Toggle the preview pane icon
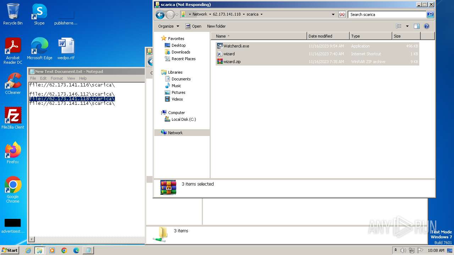454x255 pixels. coord(417,26)
